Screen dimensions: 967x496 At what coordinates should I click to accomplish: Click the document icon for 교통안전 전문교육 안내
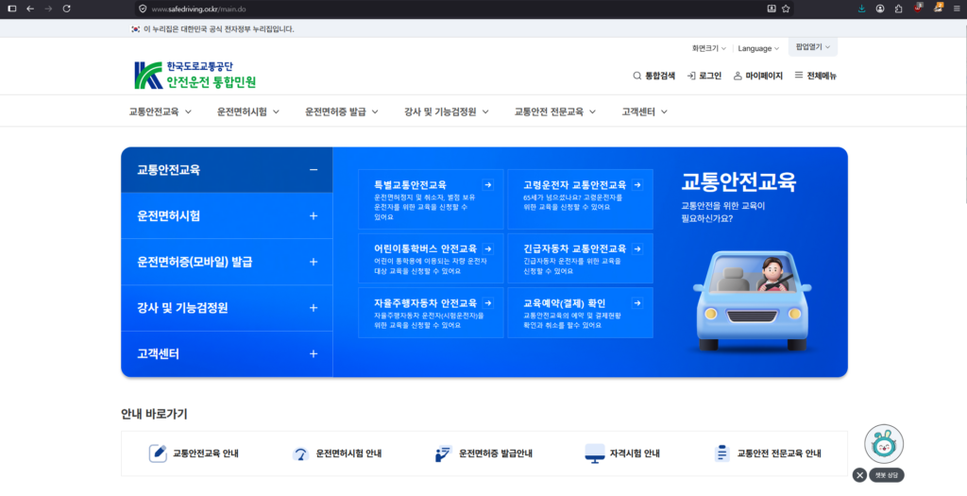pos(721,453)
